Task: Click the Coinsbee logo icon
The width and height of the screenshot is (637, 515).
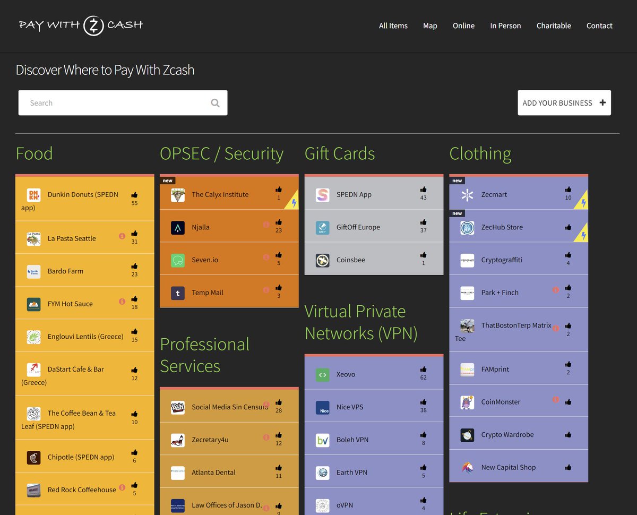Action: pos(322,260)
